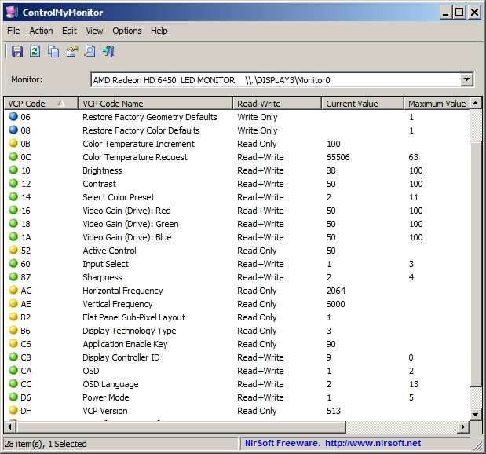Select the yellow icon for VCP Version
This screenshot has height=454, width=486.
(13, 411)
